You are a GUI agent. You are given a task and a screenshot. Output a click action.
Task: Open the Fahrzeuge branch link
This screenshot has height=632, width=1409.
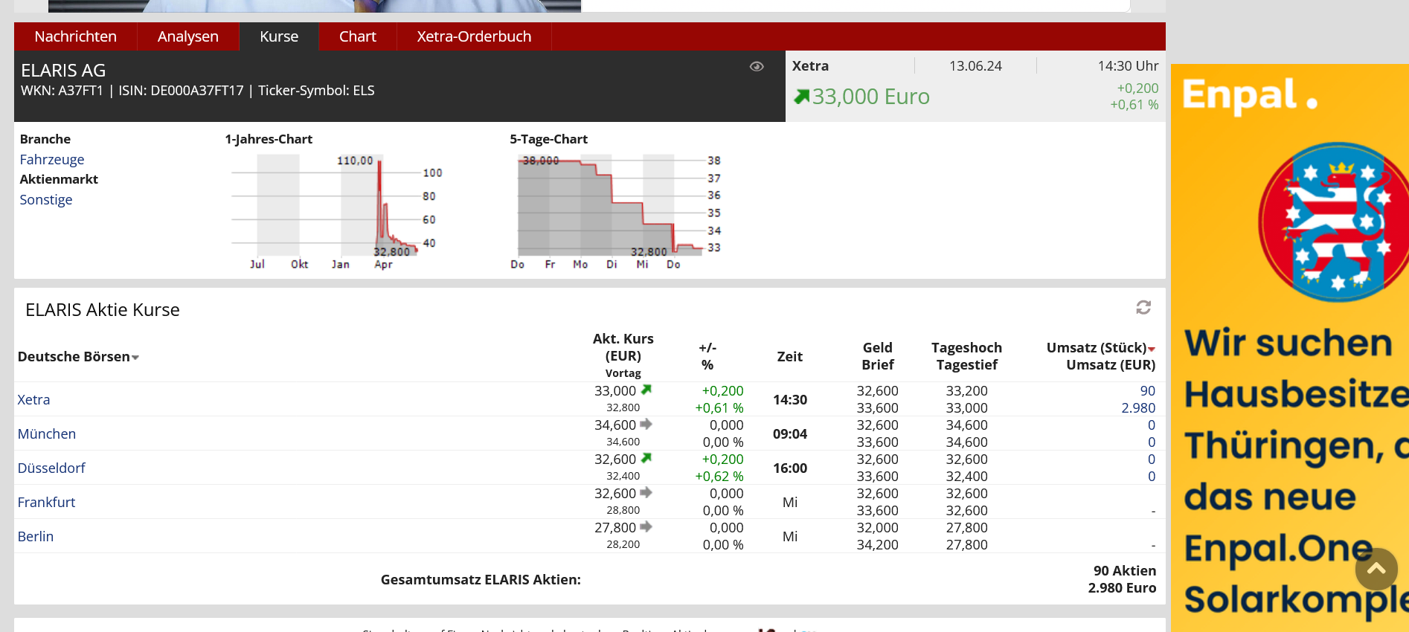52,160
